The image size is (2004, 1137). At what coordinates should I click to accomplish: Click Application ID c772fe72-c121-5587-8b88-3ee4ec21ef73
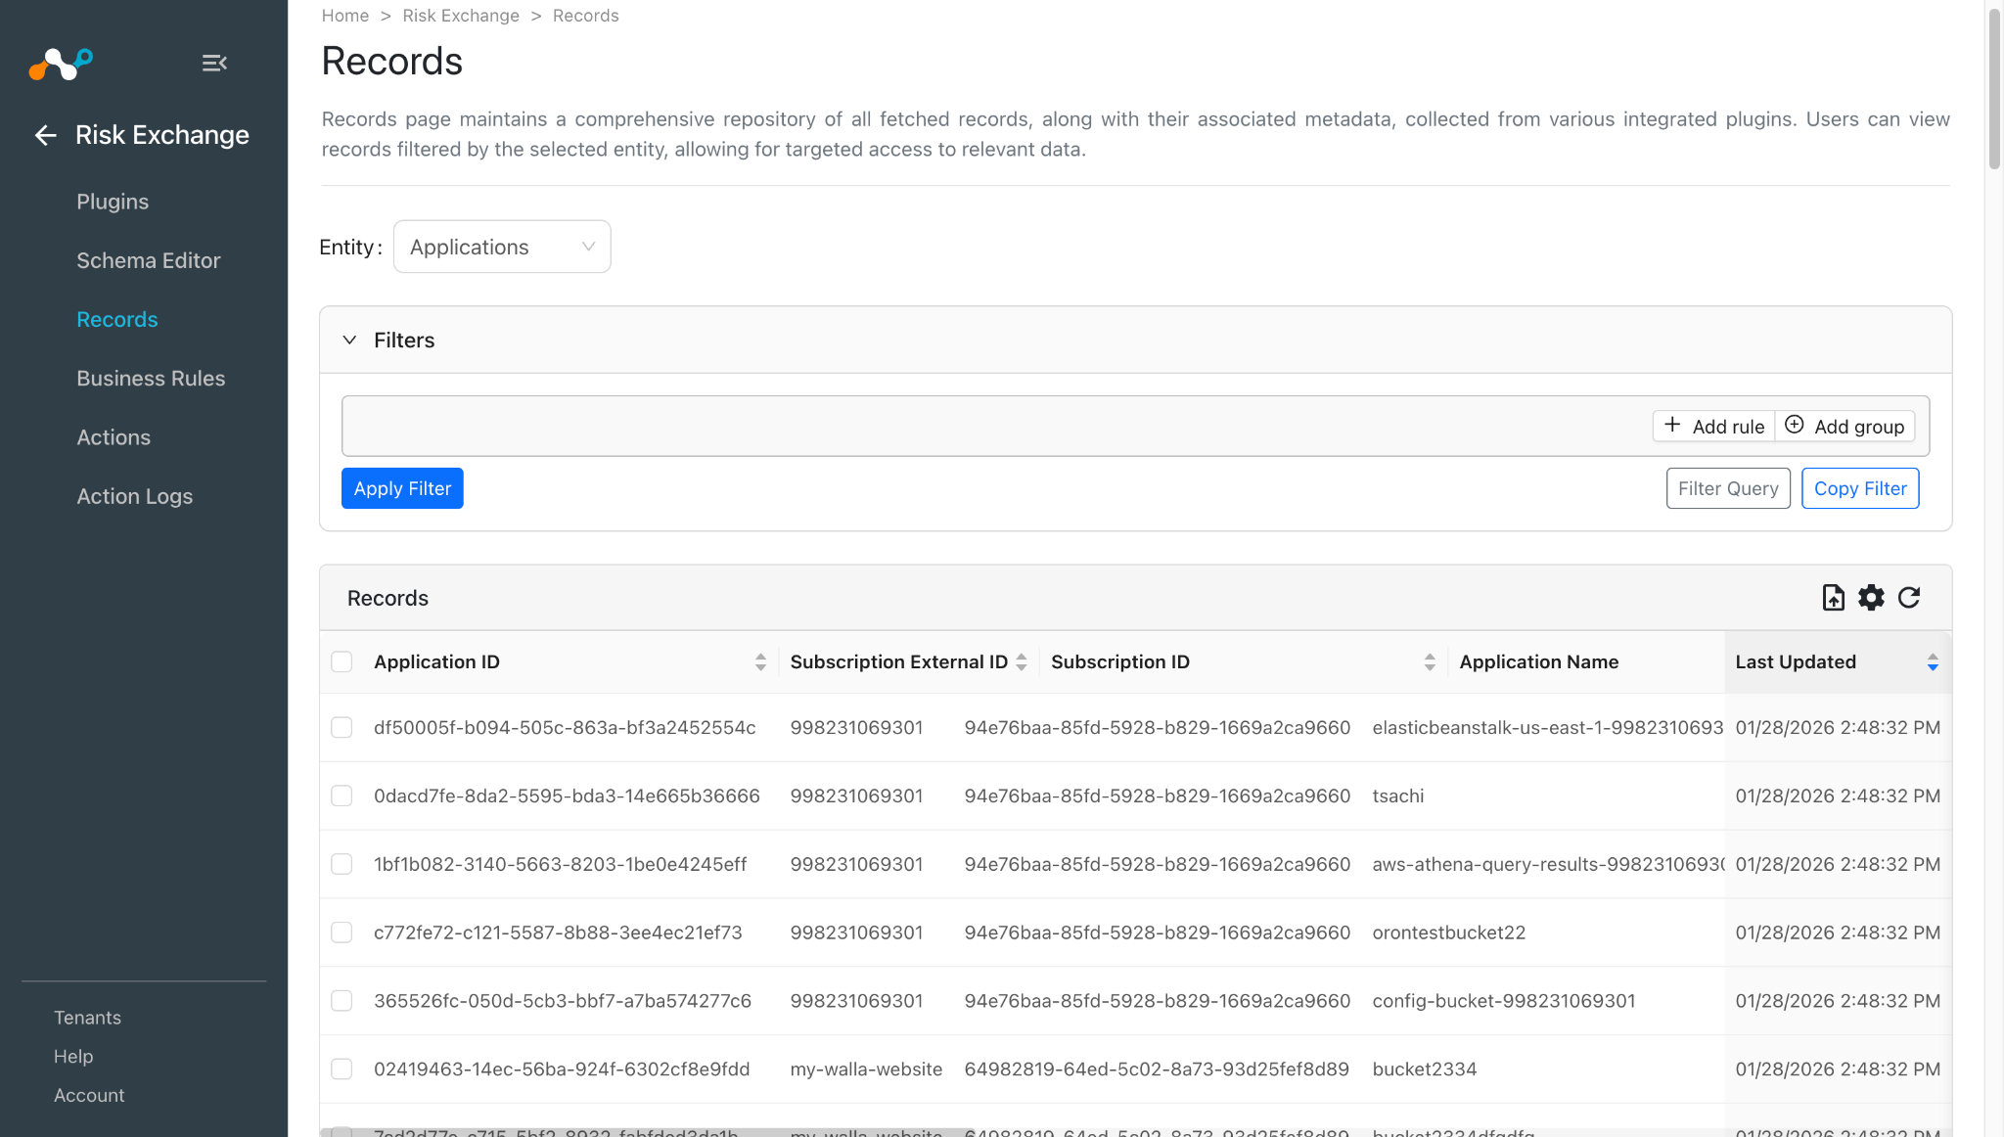coord(558,932)
